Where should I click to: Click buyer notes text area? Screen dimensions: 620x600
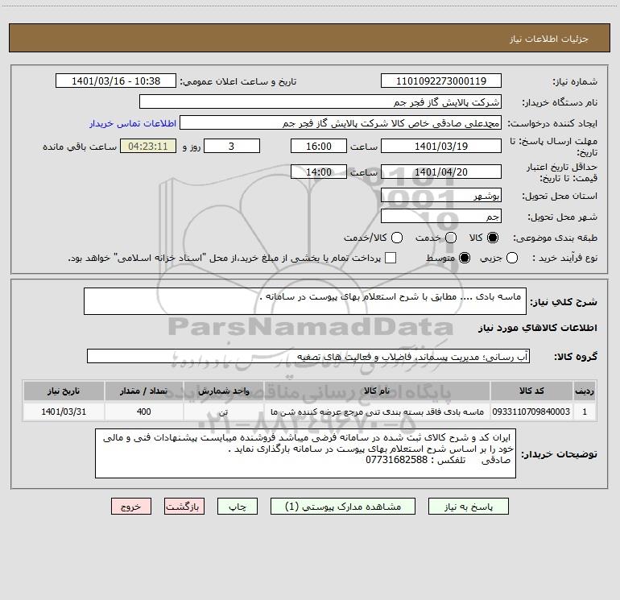tap(305, 453)
